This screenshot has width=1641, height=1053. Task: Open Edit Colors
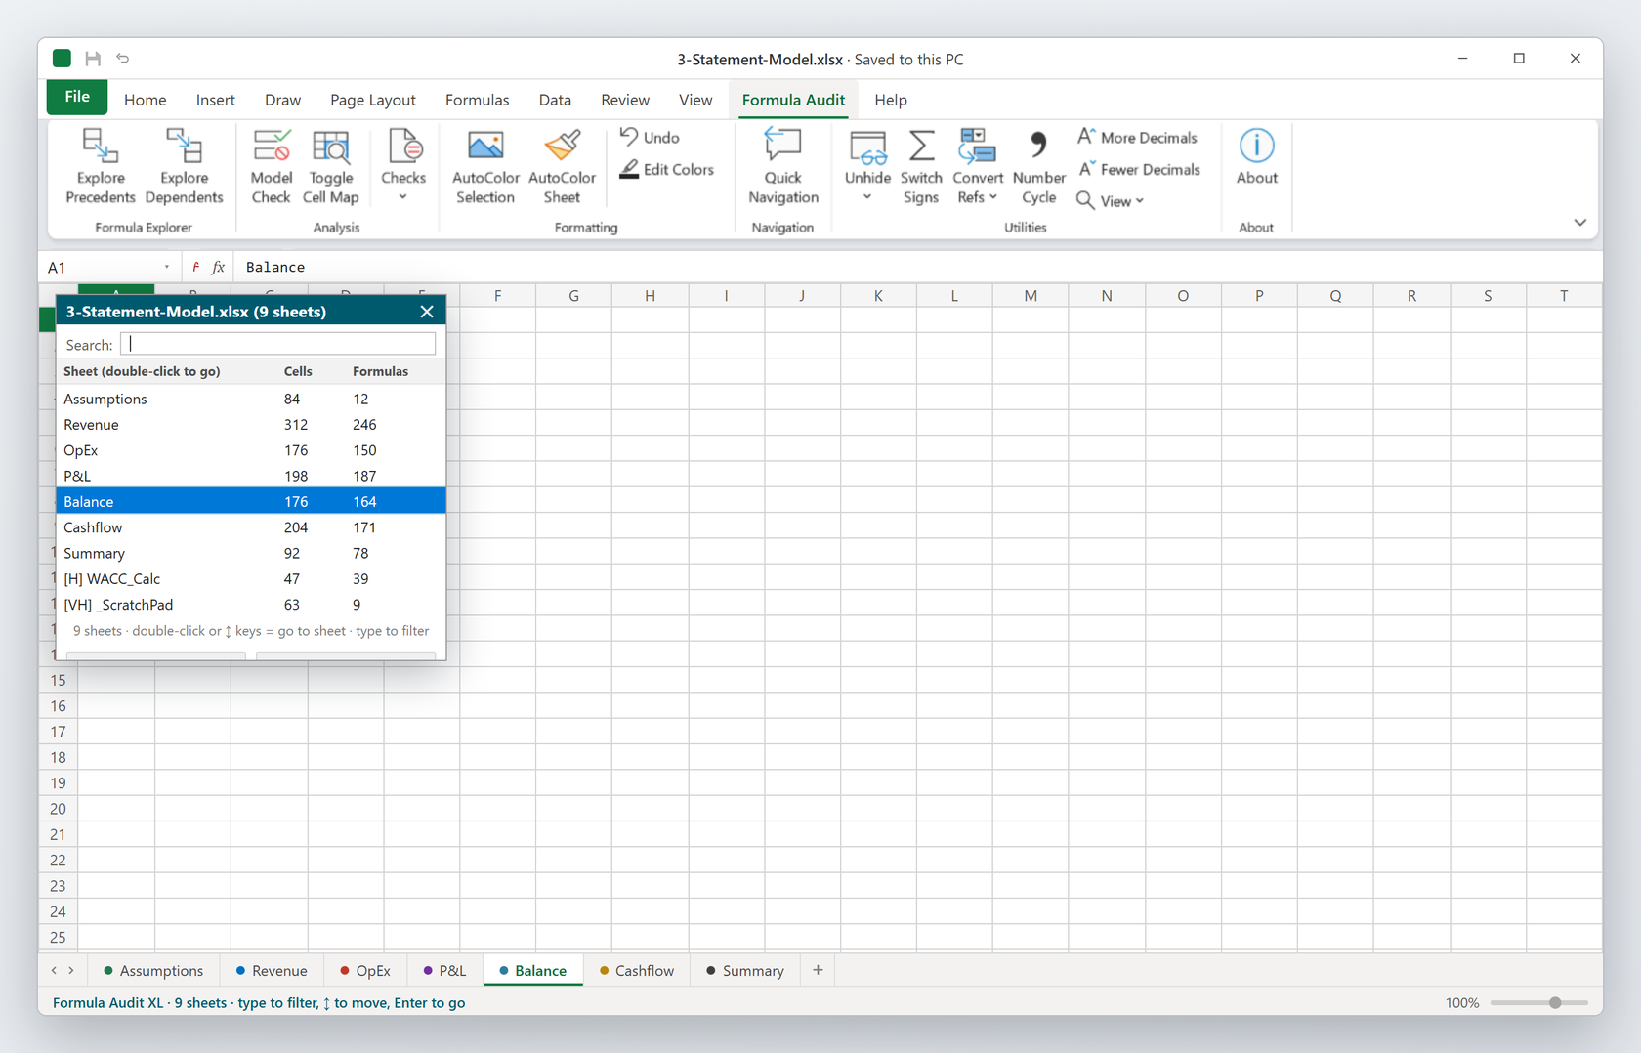667,170
